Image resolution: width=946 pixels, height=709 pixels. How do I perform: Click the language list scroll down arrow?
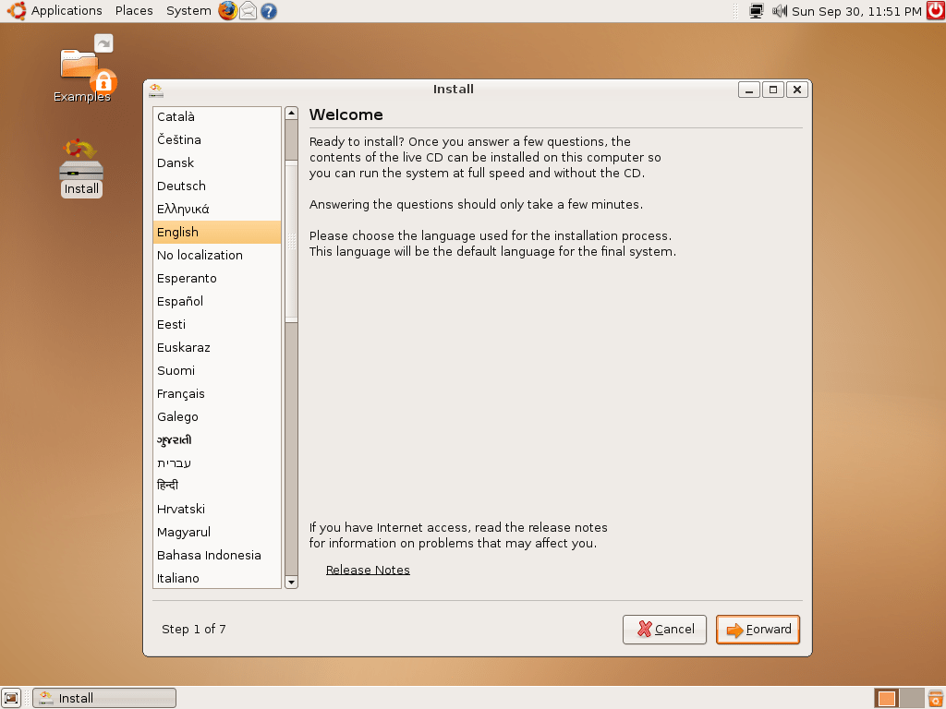[291, 582]
